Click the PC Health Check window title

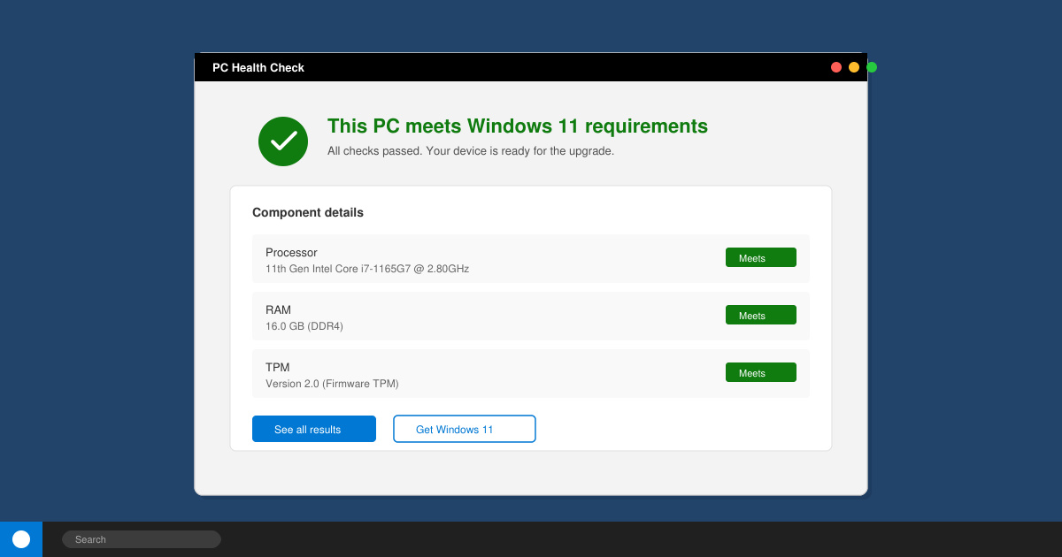coord(258,67)
